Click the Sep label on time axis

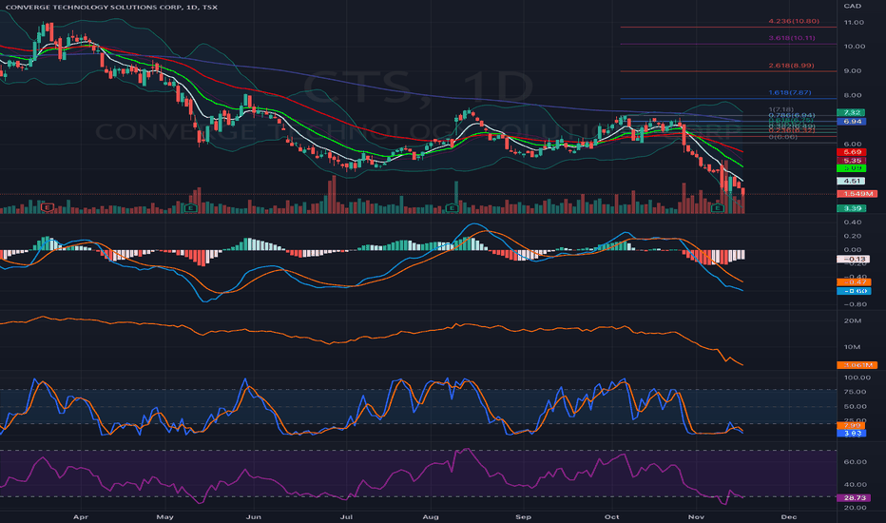[523, 516]
